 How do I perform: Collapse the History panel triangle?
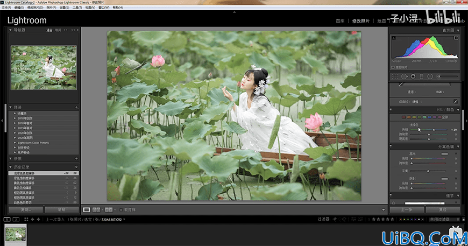pyautogui.click(x=10, y=167)
